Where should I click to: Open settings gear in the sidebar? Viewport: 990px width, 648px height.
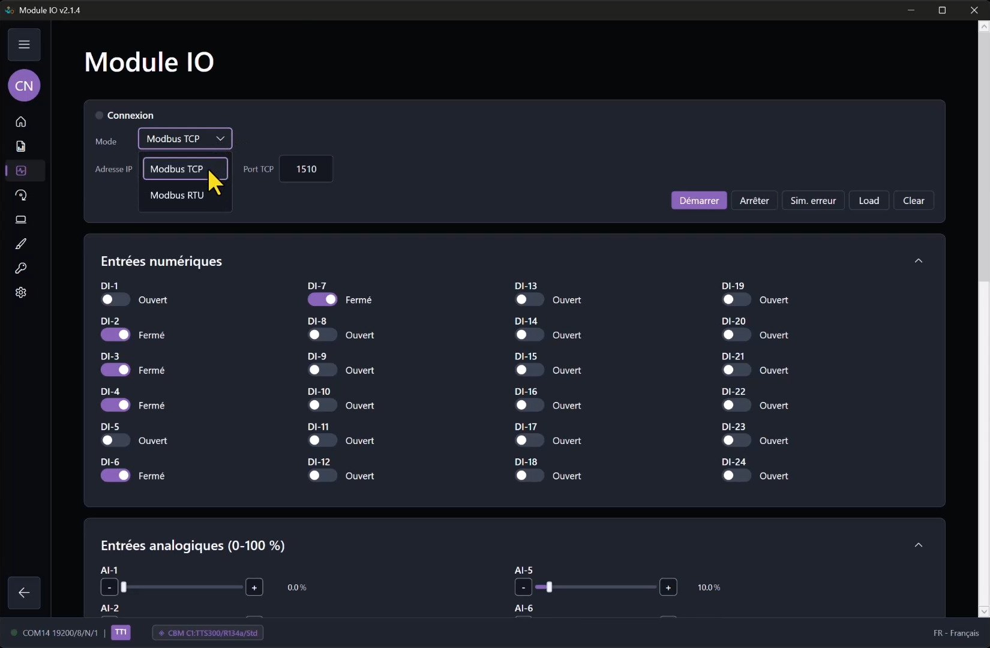click(x=21, y=293)
